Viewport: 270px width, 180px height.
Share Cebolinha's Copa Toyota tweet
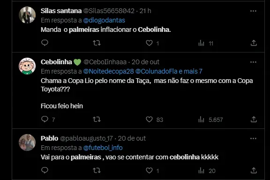254,120
